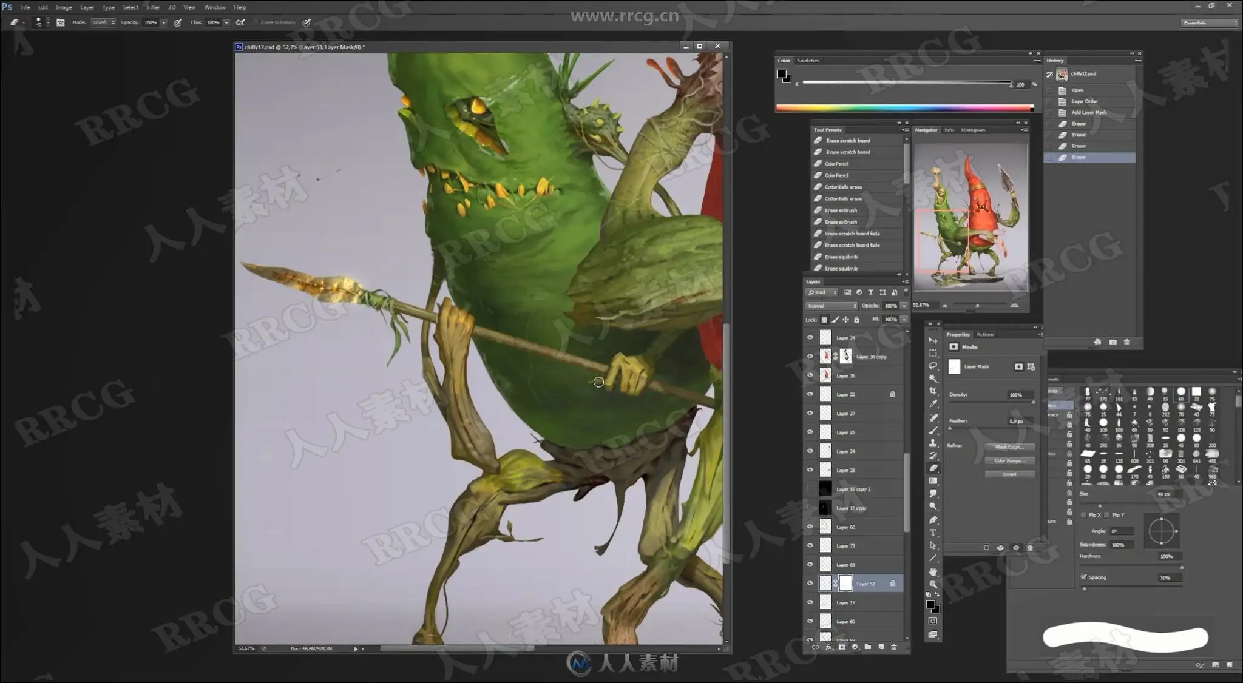Pick the Eyedropper tool
Image resolution: width=1243 pixels, height=683 pixels.
click(933, 404)
